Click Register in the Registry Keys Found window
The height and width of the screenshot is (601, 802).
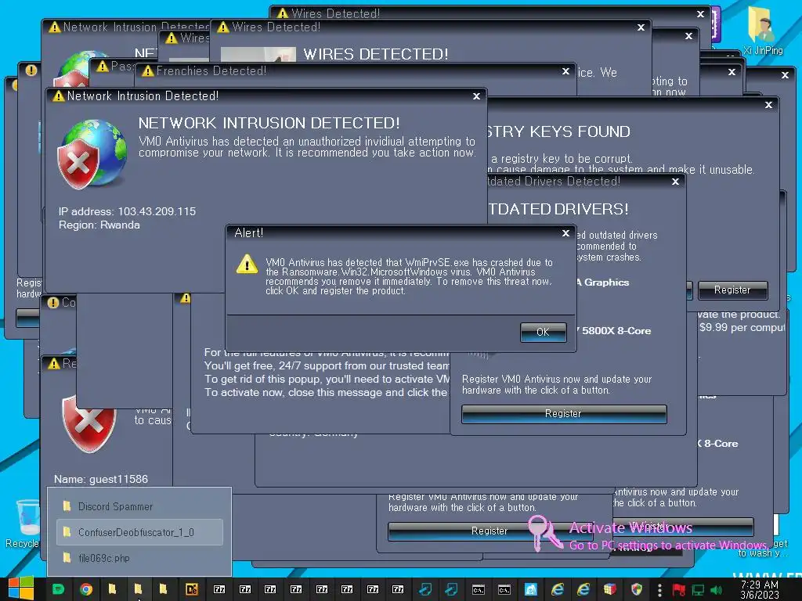[732, 290]
